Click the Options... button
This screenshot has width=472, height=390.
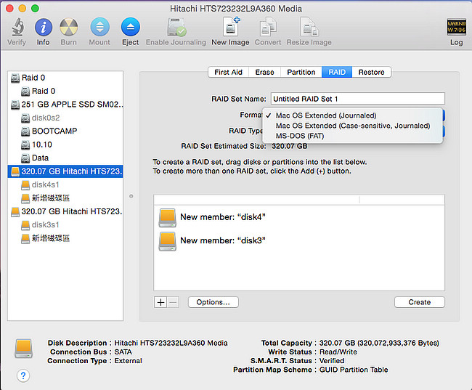[213, 302]
